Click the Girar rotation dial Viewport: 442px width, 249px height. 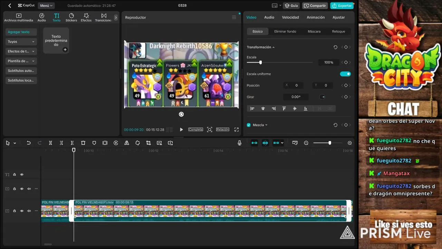coord(323,97)
